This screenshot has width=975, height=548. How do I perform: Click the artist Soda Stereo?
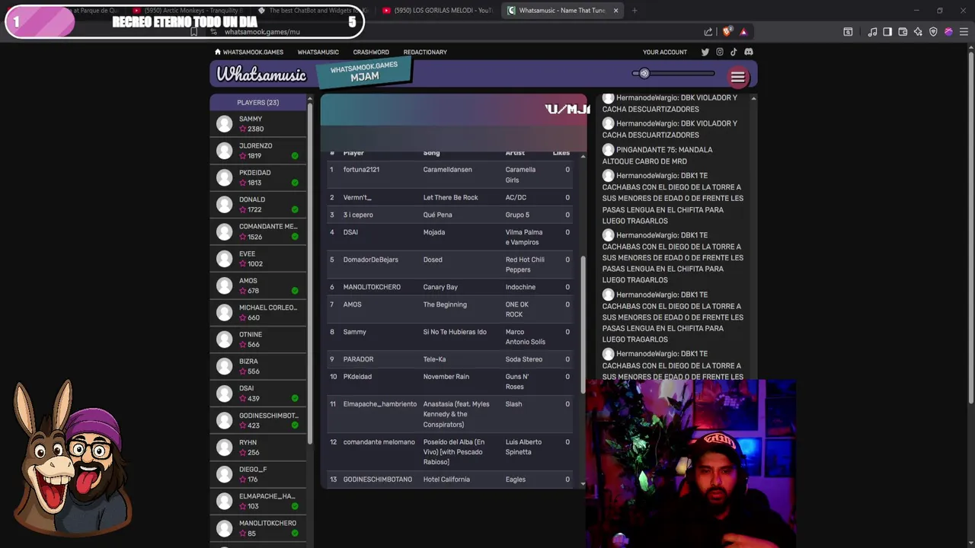(524, 359)
